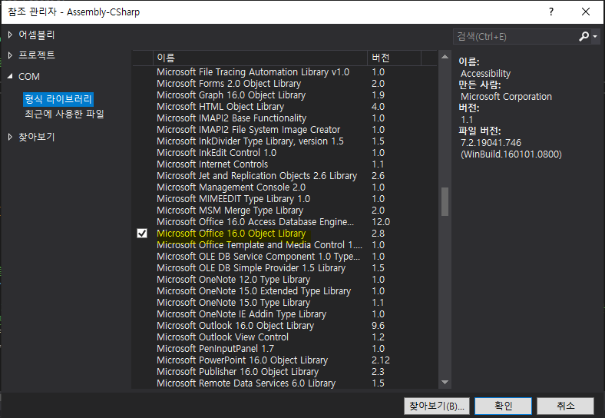Sort by the 이름 column header
The image size is (605, 418).
(x=260, y=58)
